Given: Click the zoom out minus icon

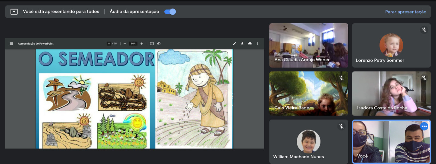Looking at the screenshot, I should pyautogui.click(x=125, y=44).
